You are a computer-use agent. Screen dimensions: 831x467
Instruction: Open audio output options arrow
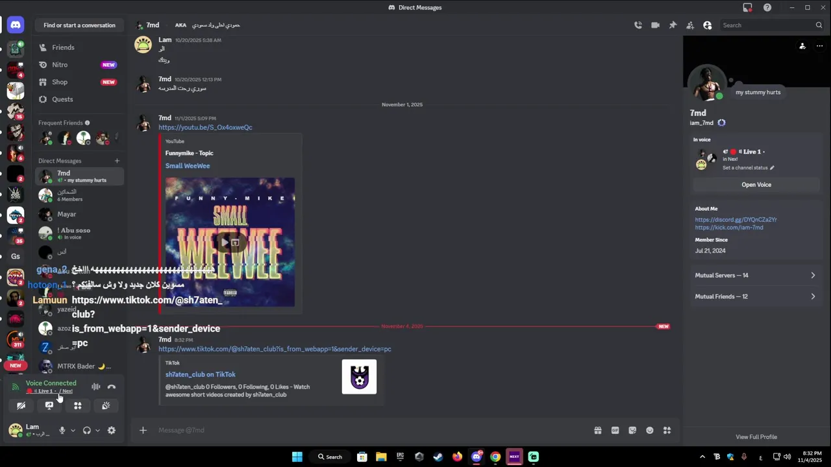[x=97, y=430]
